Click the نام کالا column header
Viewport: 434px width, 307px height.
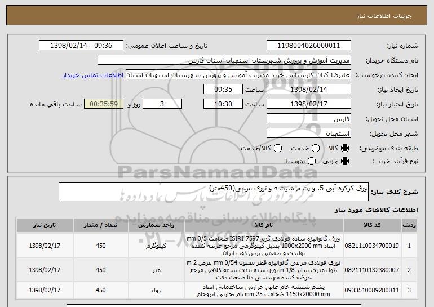[264, 225]
